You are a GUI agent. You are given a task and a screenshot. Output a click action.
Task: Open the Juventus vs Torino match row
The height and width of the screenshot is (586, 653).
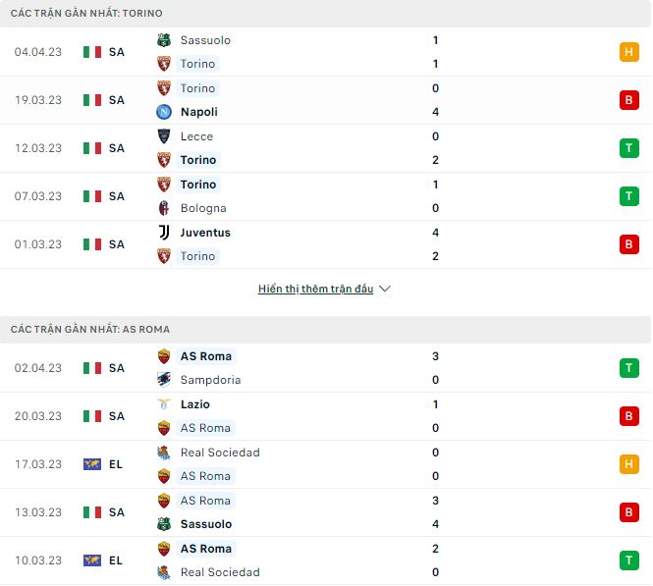point(324,244)
